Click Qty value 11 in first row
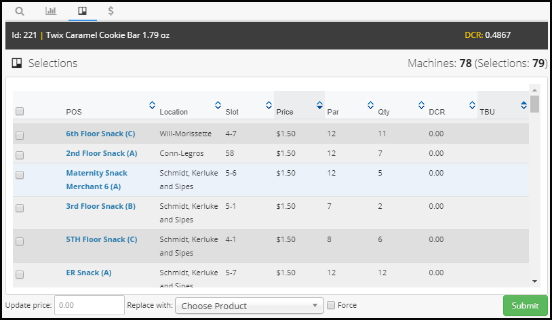The width and height of the screenshot is (552, 320). [382, 134]
